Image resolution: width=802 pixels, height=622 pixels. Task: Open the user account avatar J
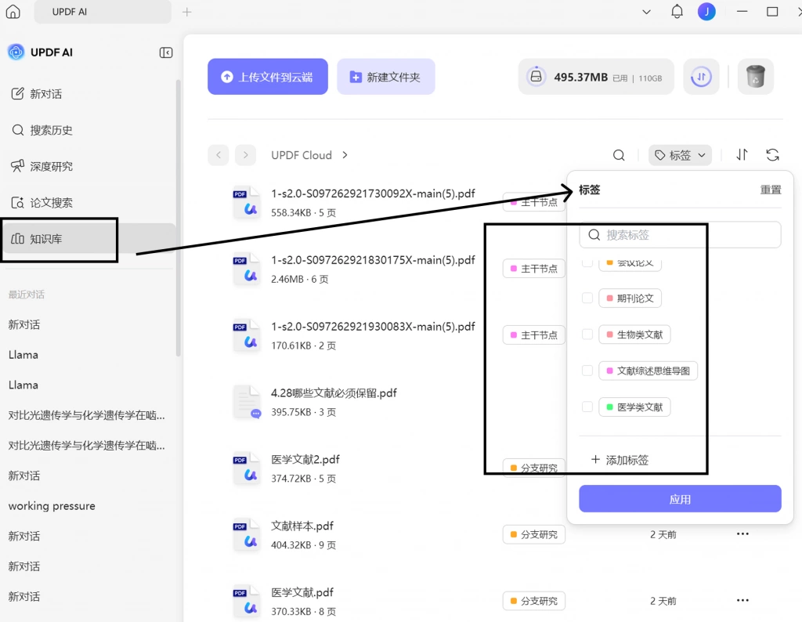point(706,11)
